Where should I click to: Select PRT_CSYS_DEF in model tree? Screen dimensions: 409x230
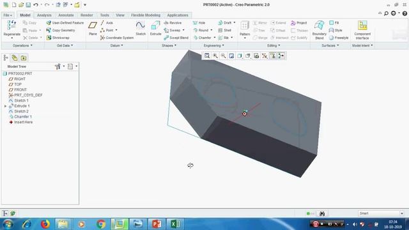point(28,95)
